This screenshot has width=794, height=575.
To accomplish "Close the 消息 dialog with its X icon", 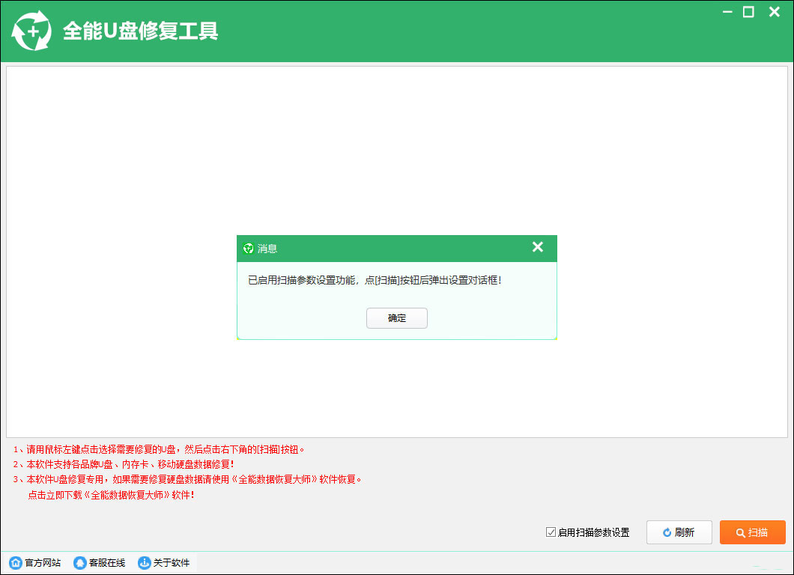I will click(x=537, y=247).
